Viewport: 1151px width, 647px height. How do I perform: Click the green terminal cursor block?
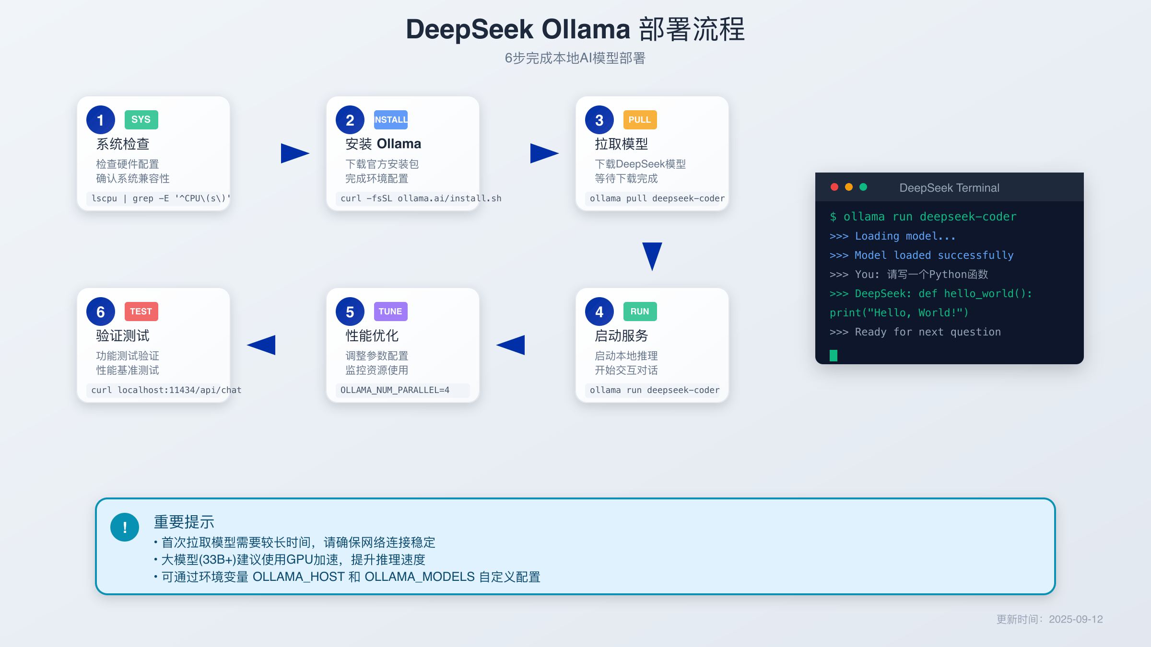tap(834, 355)
